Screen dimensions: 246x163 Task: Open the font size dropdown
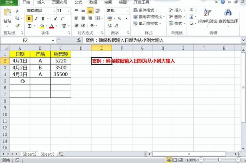point(68,11)
